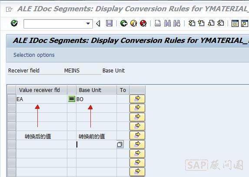Click the green Back arrow icon
249x177 pixels.
(x=124, y=23)
